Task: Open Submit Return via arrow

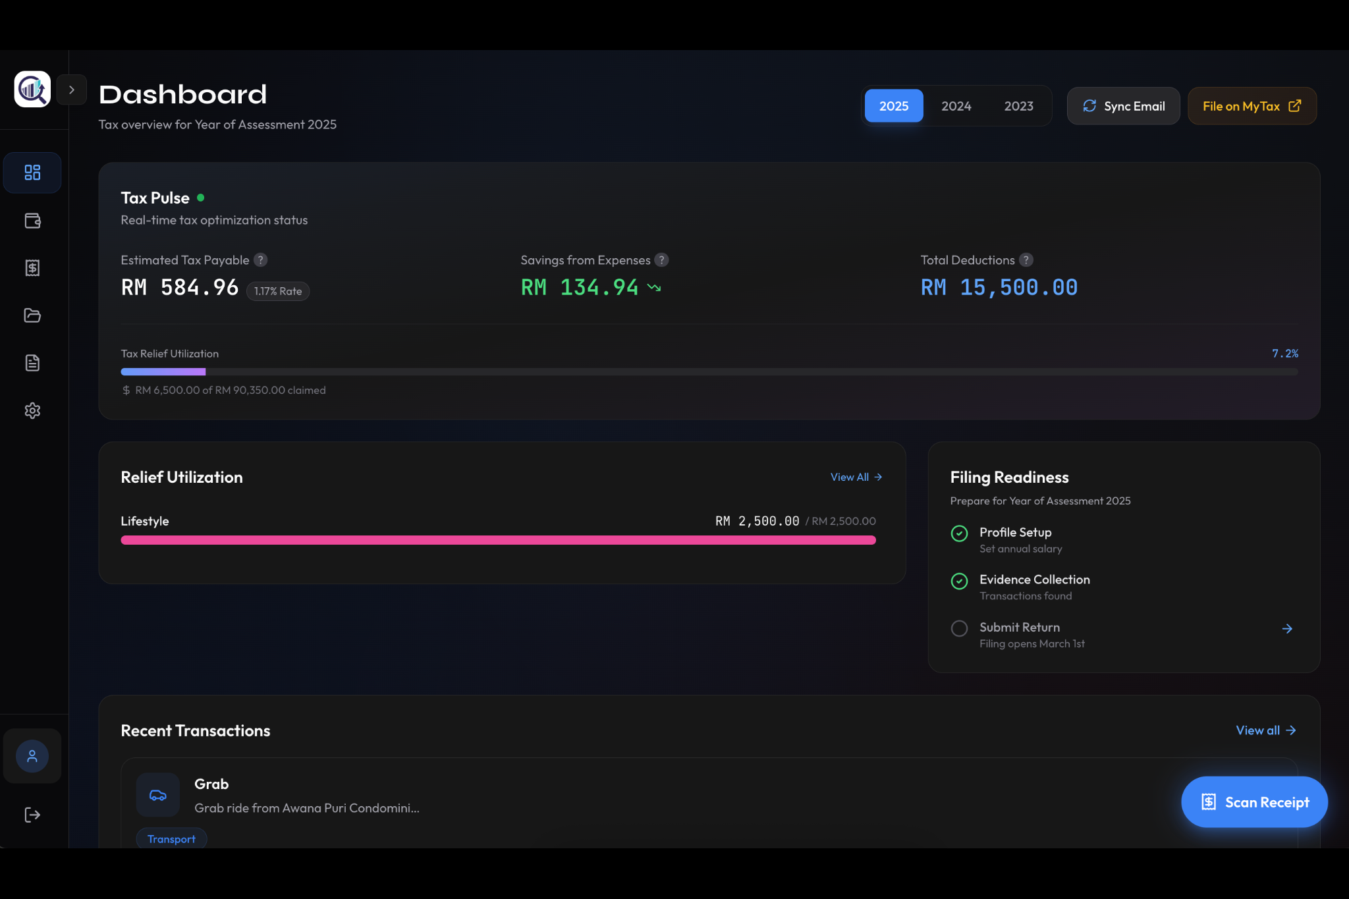Action: pyautogui.click(x=1287, y=629)
